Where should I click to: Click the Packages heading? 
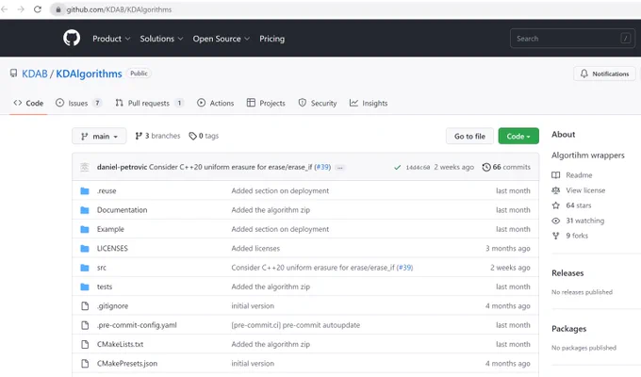point(568,329)
